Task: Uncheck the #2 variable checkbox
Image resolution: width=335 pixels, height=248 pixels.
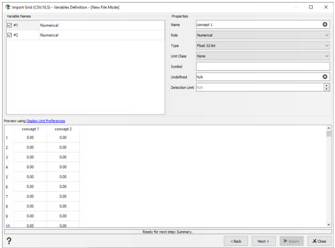Action: 9,35
